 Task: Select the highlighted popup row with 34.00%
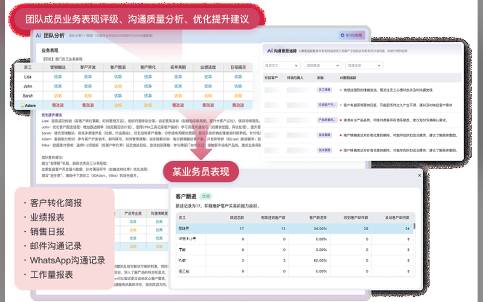tap(295, 228)
